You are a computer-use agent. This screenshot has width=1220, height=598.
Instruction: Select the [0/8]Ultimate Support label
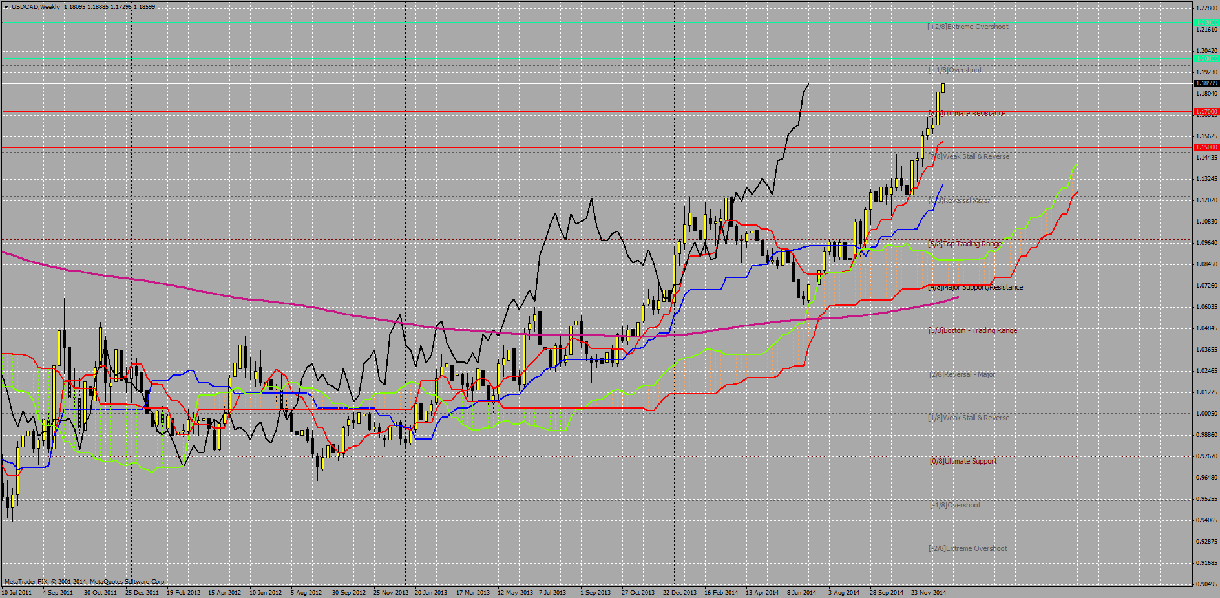tap(963, 461)
